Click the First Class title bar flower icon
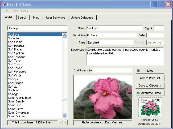Screen dimensions: 173x129 [4, 4]
